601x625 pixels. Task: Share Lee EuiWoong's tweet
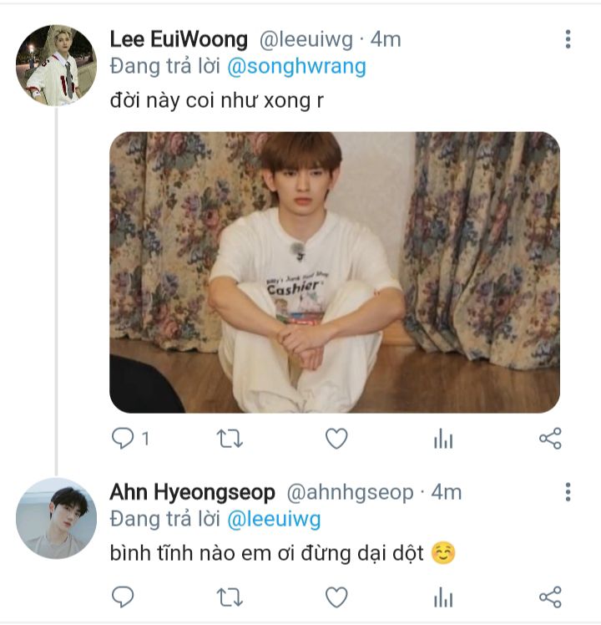pos(550,438)
